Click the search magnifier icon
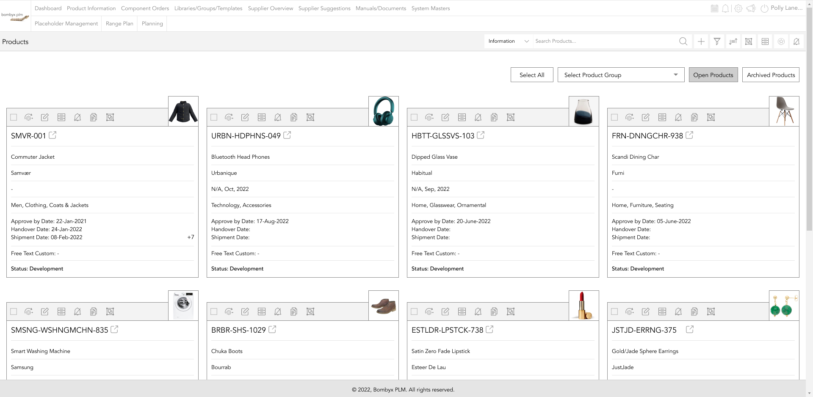Image resolution: width=813 pixels, height=397 pixels. (x=683, y=41)
